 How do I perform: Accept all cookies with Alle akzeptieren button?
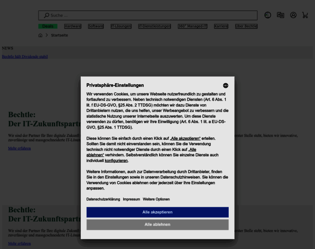[x=157, y=212]
